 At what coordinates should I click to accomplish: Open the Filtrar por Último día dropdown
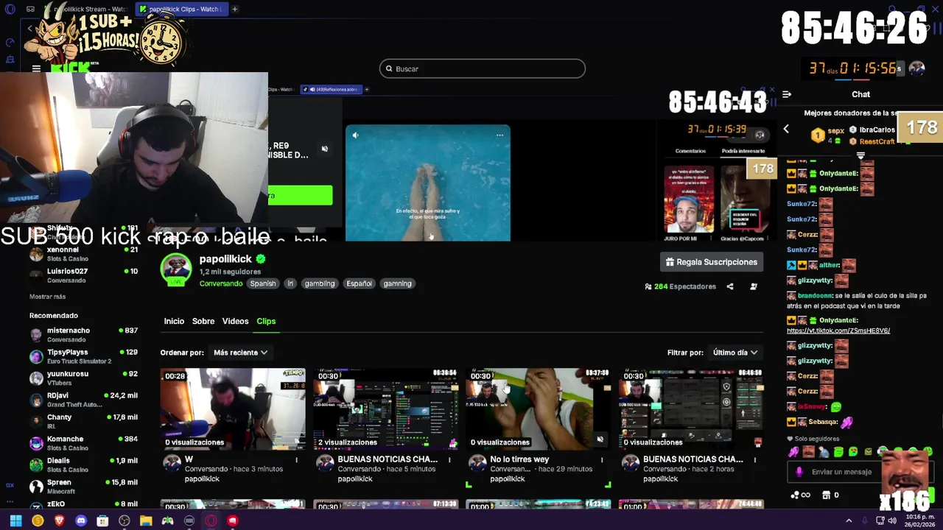point(735,353)
